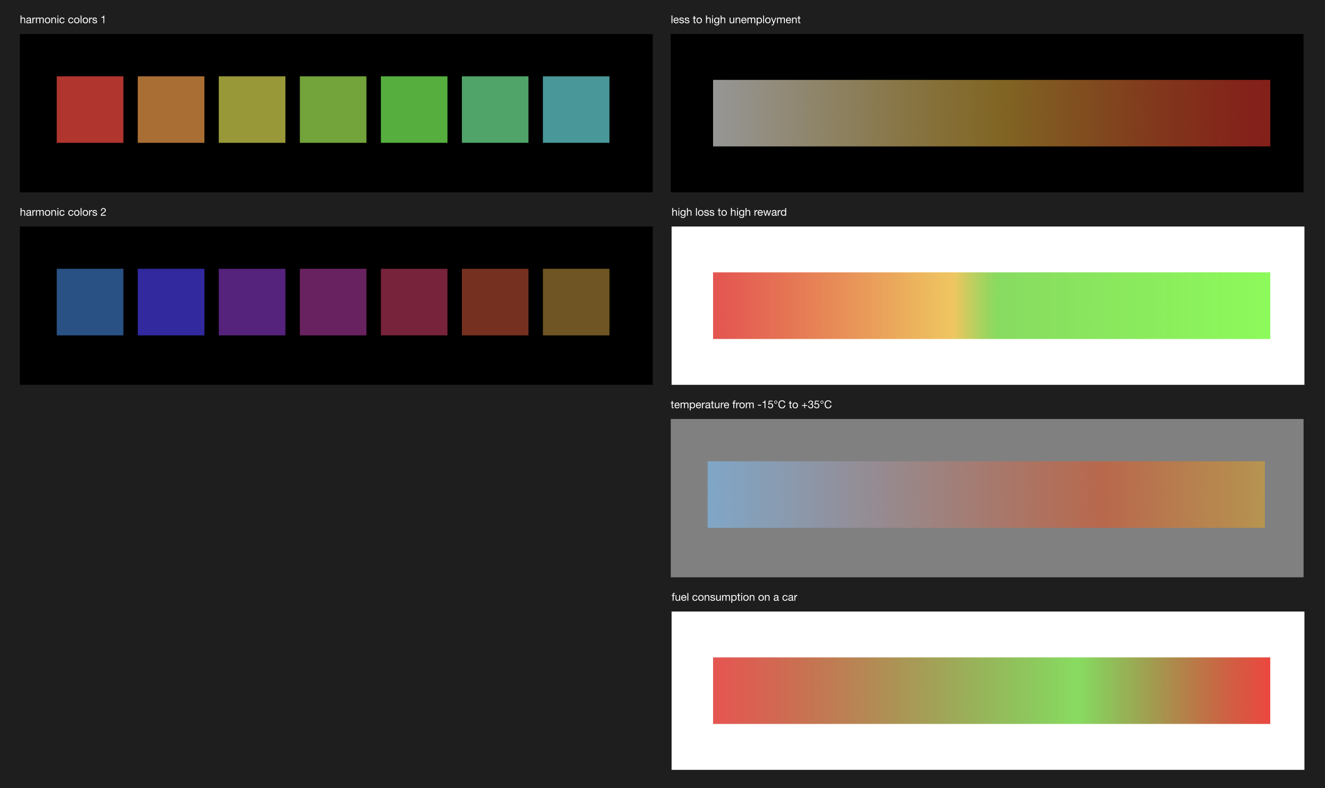
Task: Select the orange-brown swatch in harmonic colors 1
Action: [x=171, y=110]
